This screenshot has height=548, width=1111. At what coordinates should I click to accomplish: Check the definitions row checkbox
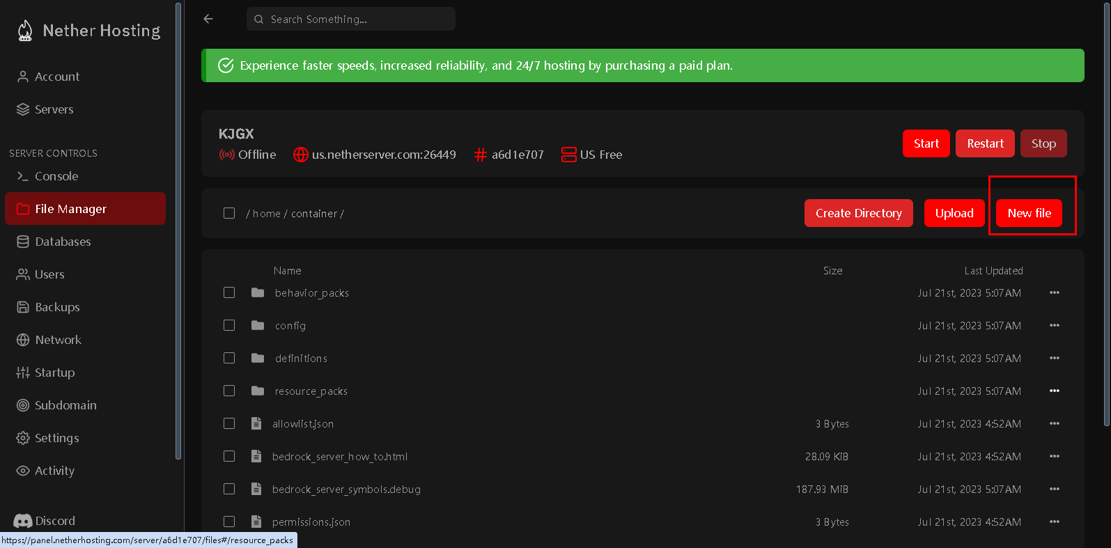[x=229, y=358]
